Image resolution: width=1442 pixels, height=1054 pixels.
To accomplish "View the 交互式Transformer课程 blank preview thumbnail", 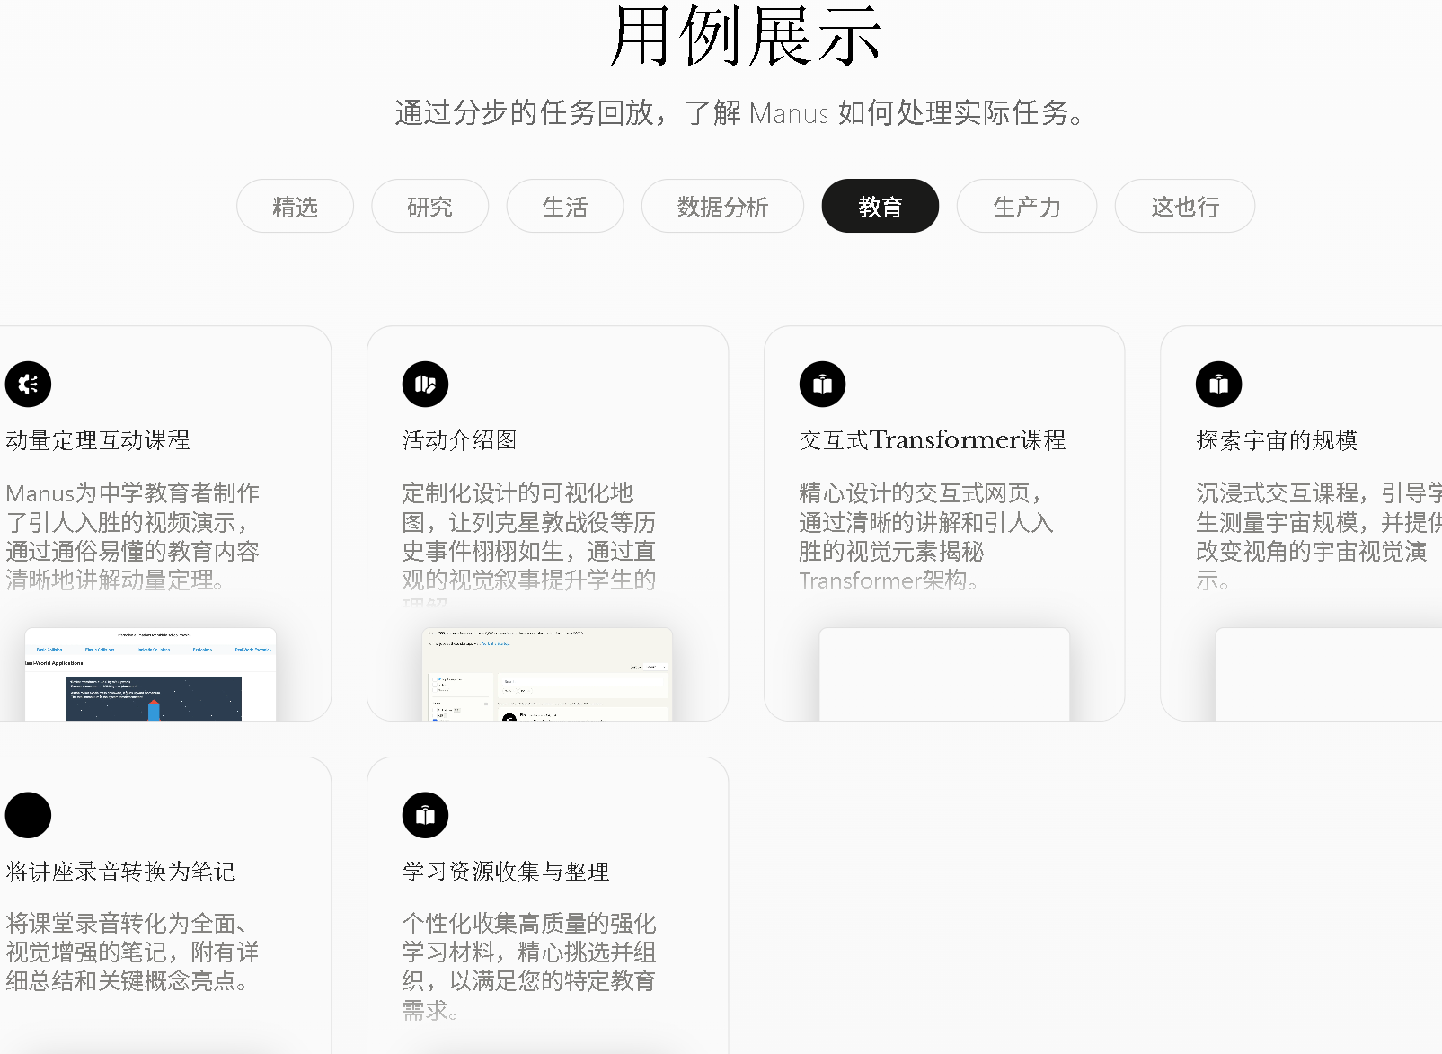I will pyautogui.click(x=944, y=674).
